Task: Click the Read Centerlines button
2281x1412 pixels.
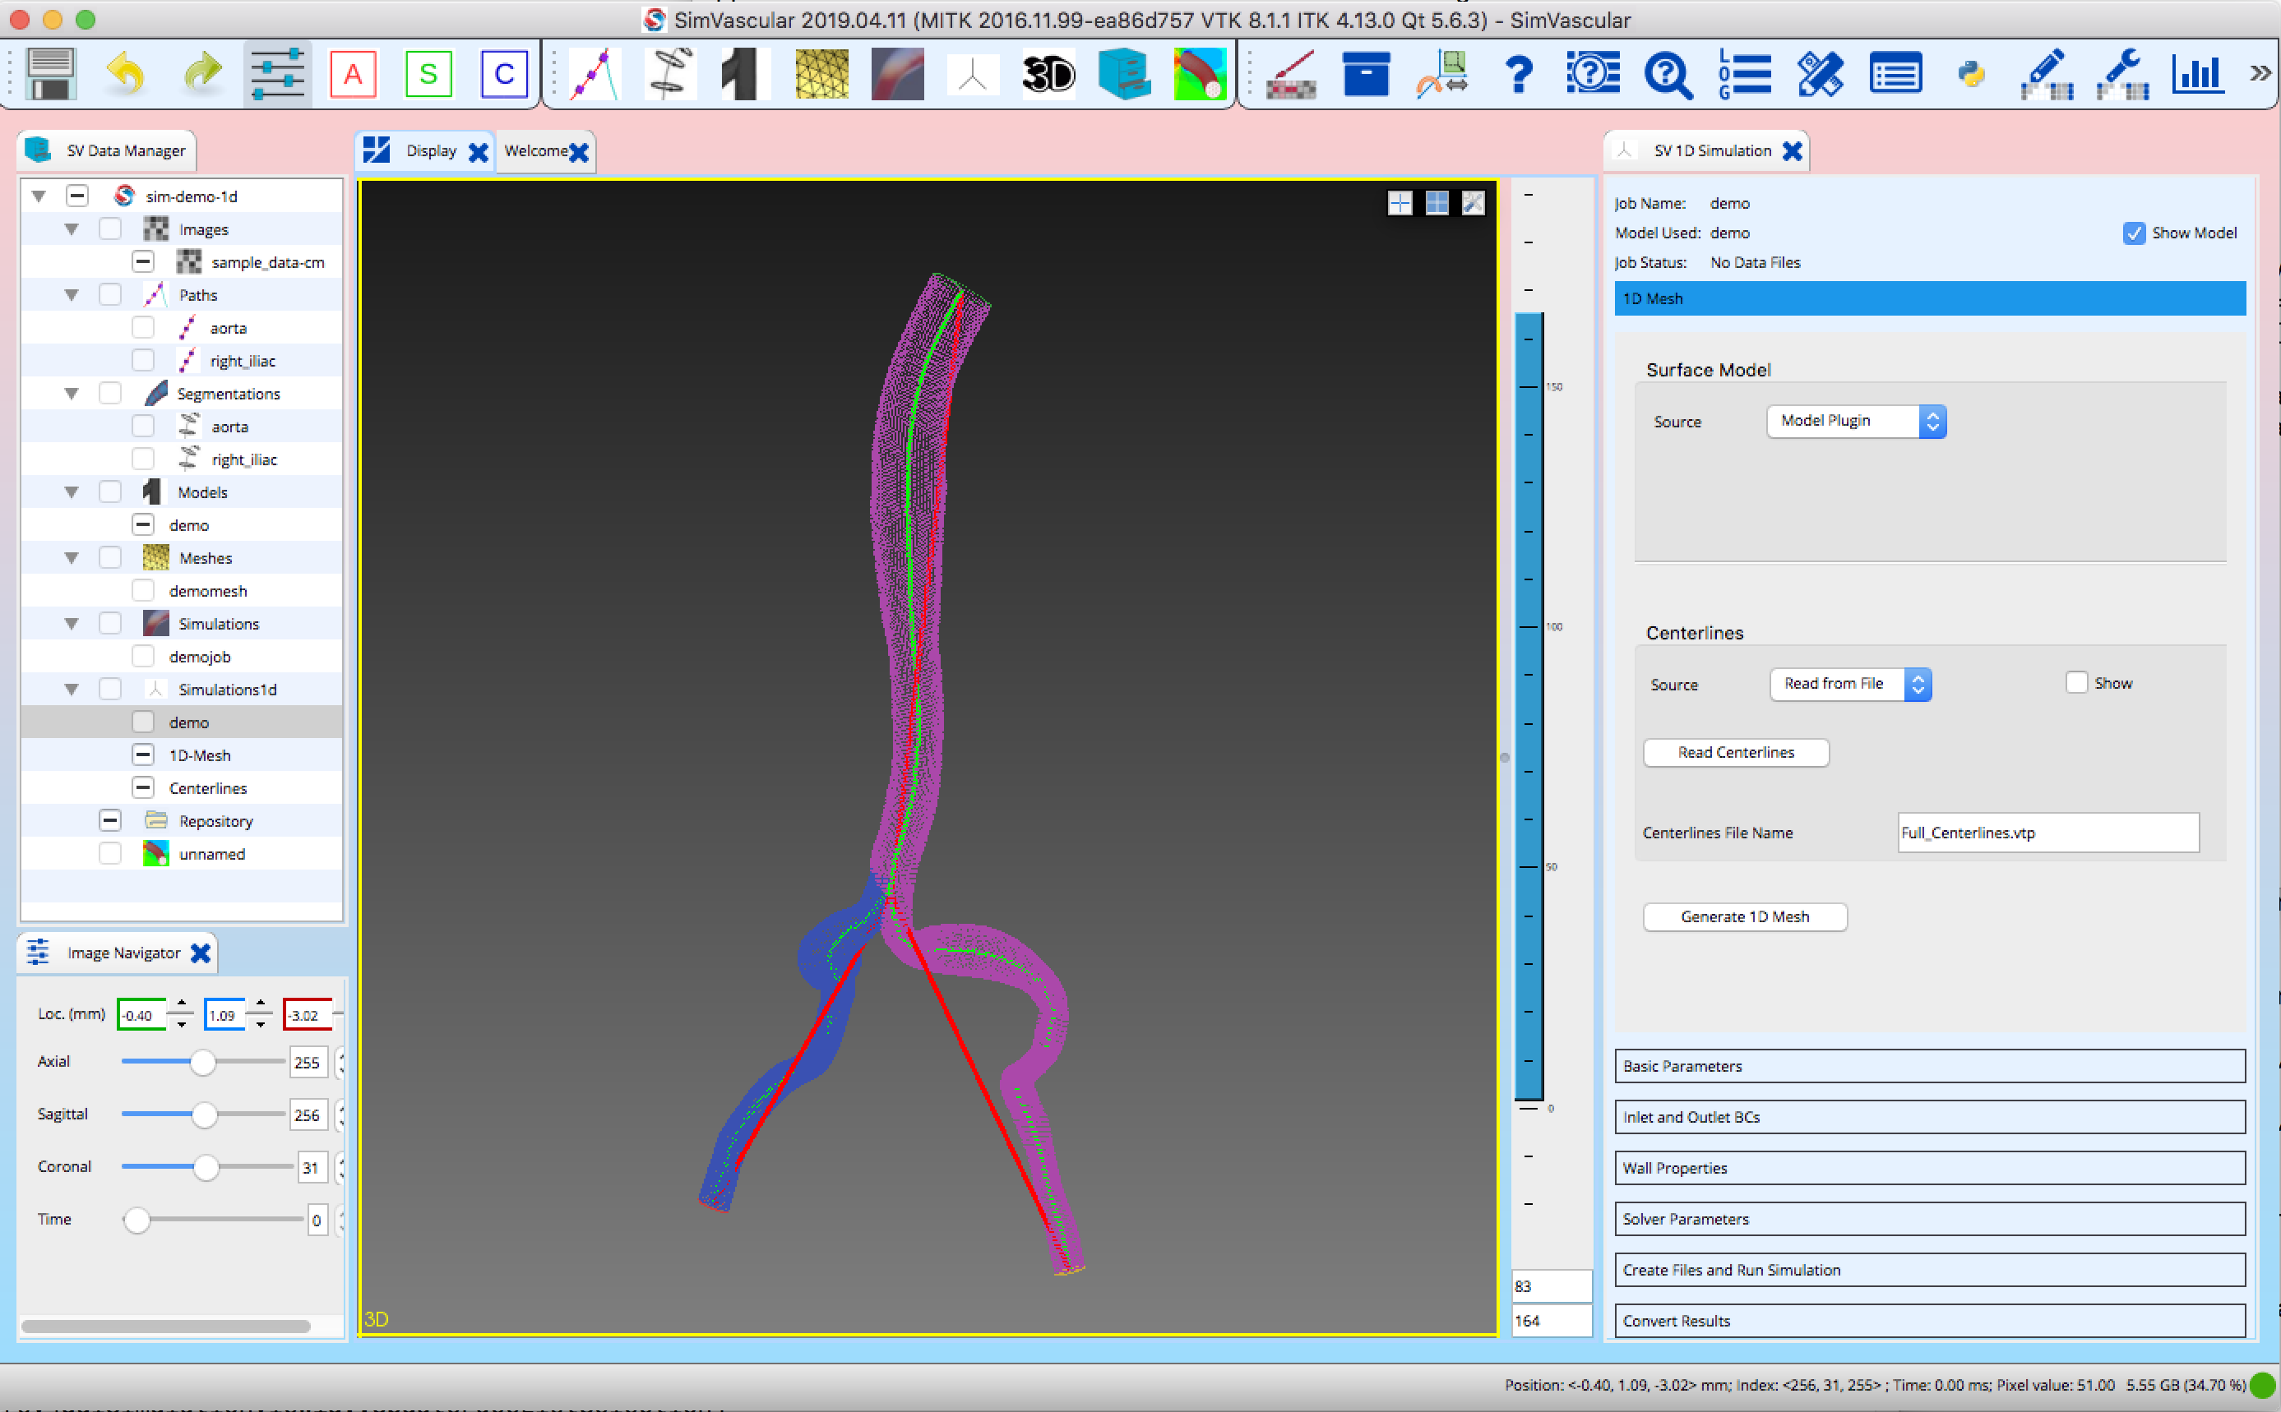Action: [x=1736, y=752]
